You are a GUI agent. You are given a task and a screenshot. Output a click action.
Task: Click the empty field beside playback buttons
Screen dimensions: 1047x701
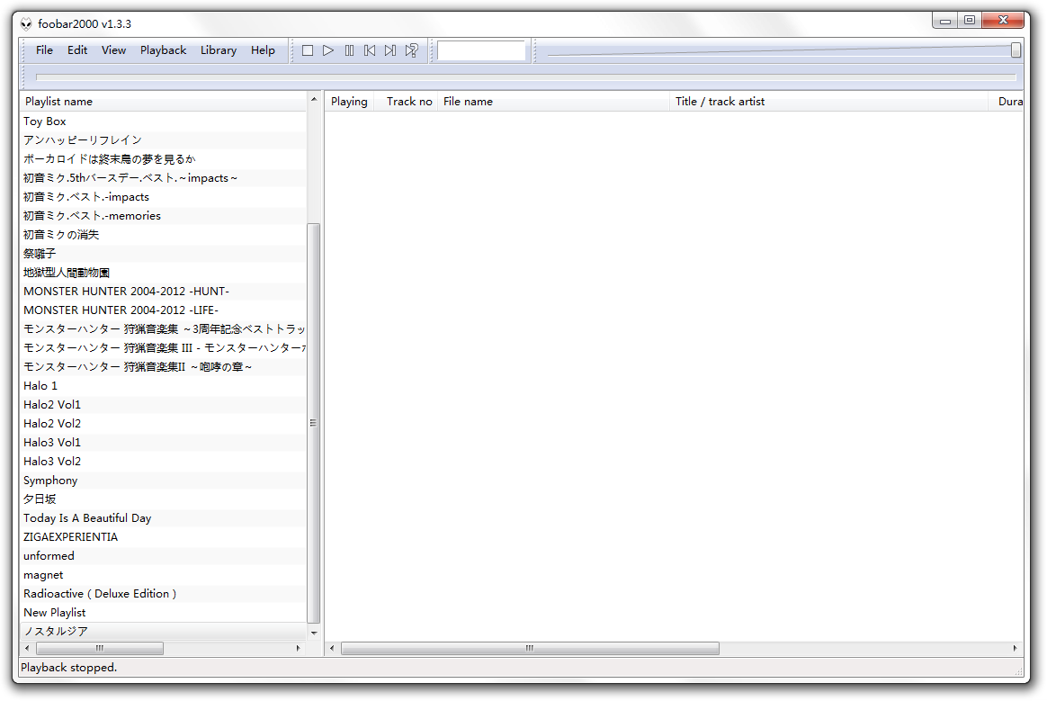click(x=480, y=50)
